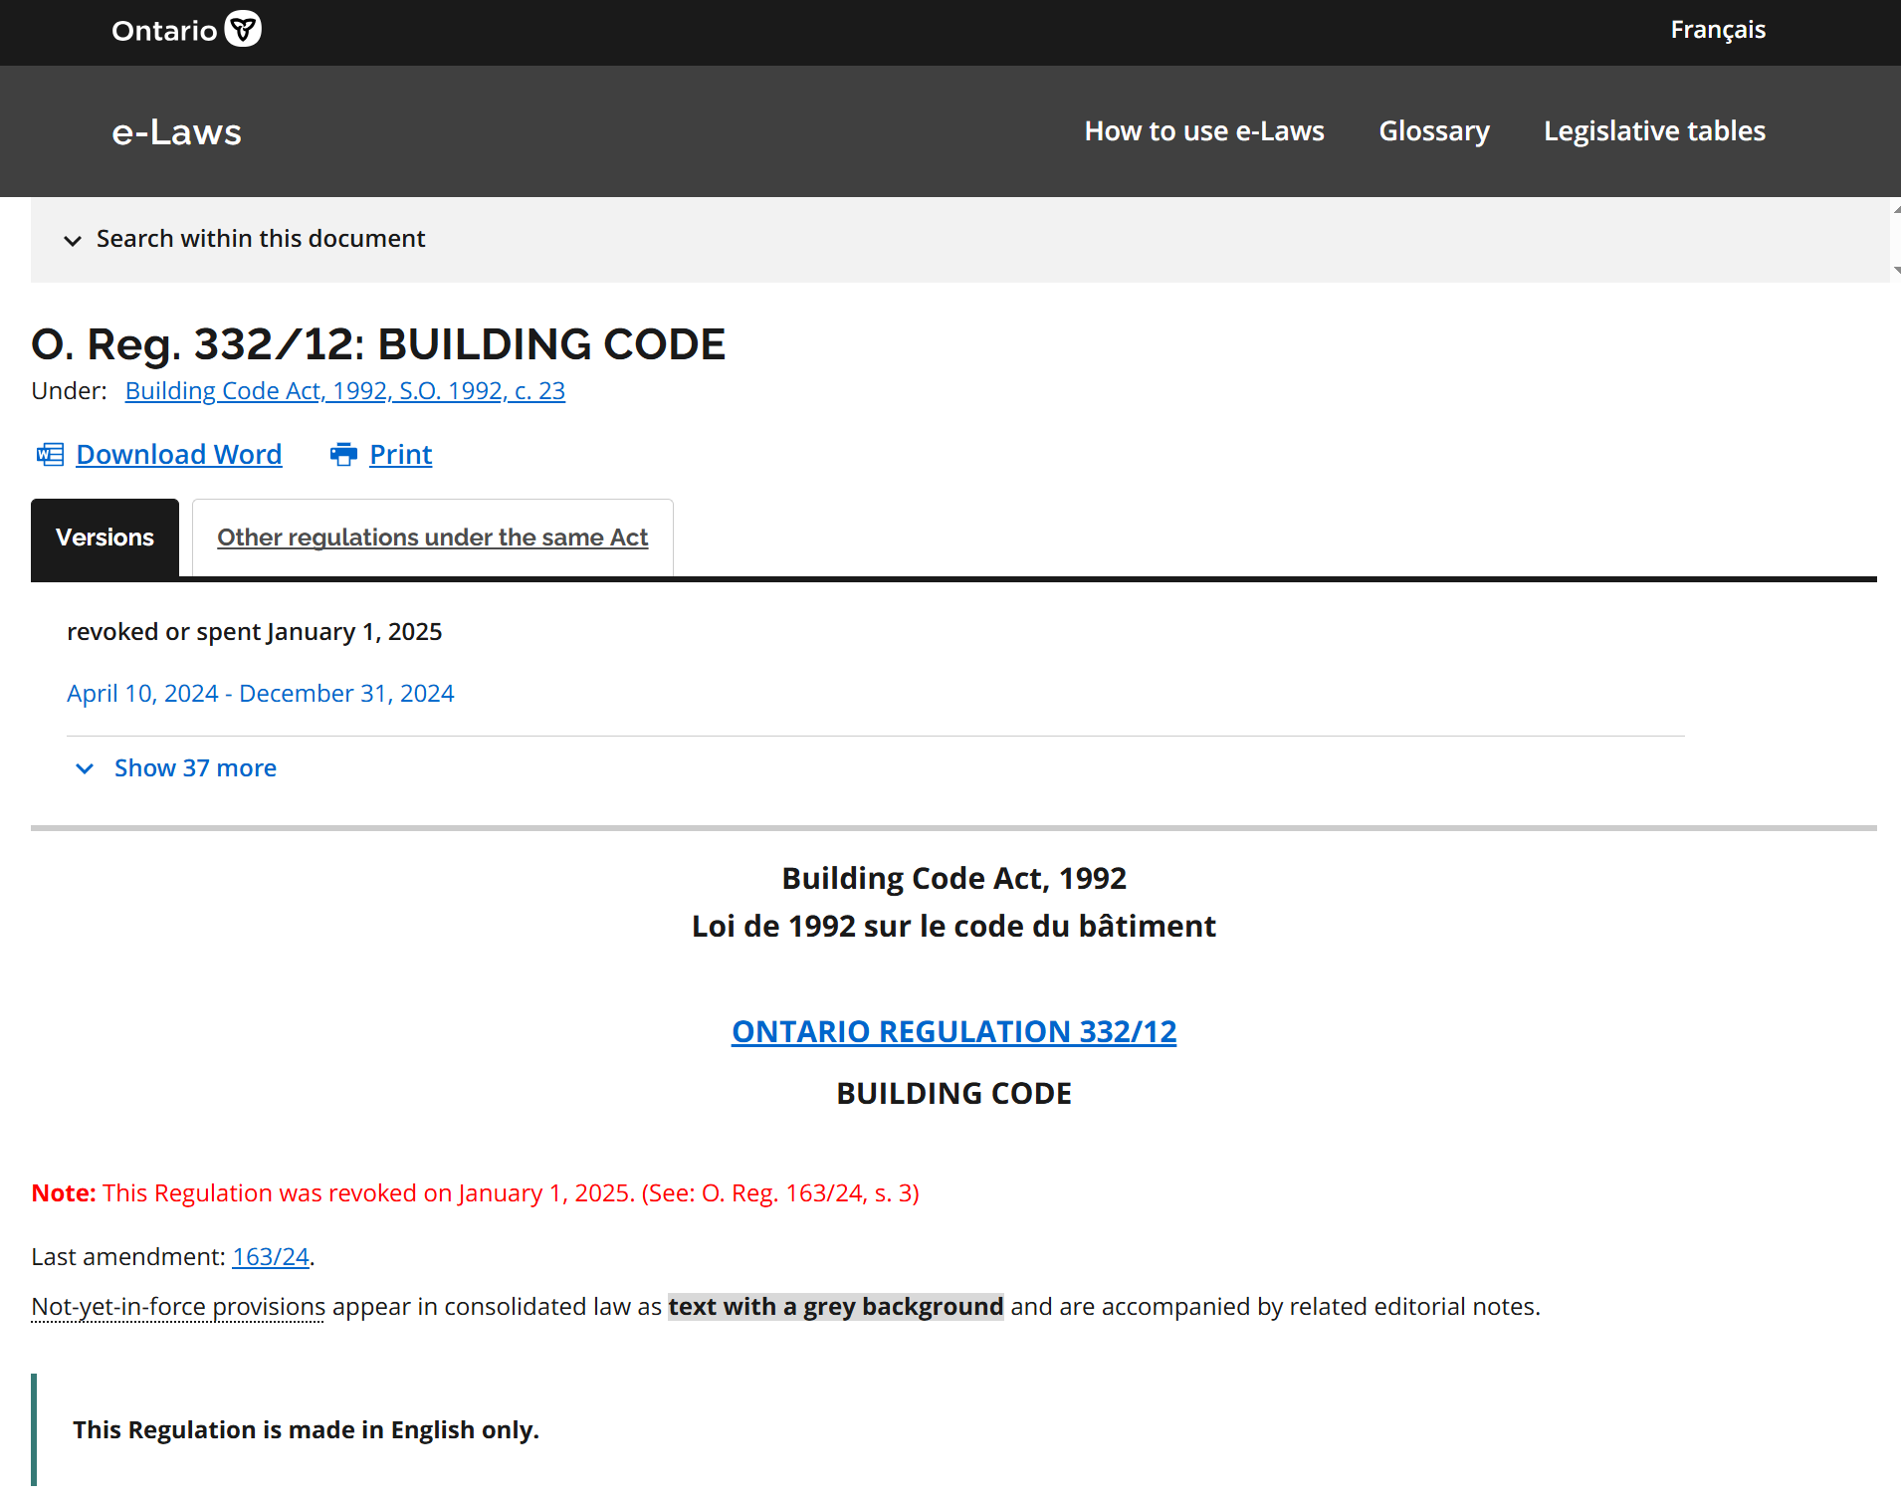This screenshot has width=1901, height=1502.
Task: Open the Building Code Act, 1992 link
Action: coord(344,391)
